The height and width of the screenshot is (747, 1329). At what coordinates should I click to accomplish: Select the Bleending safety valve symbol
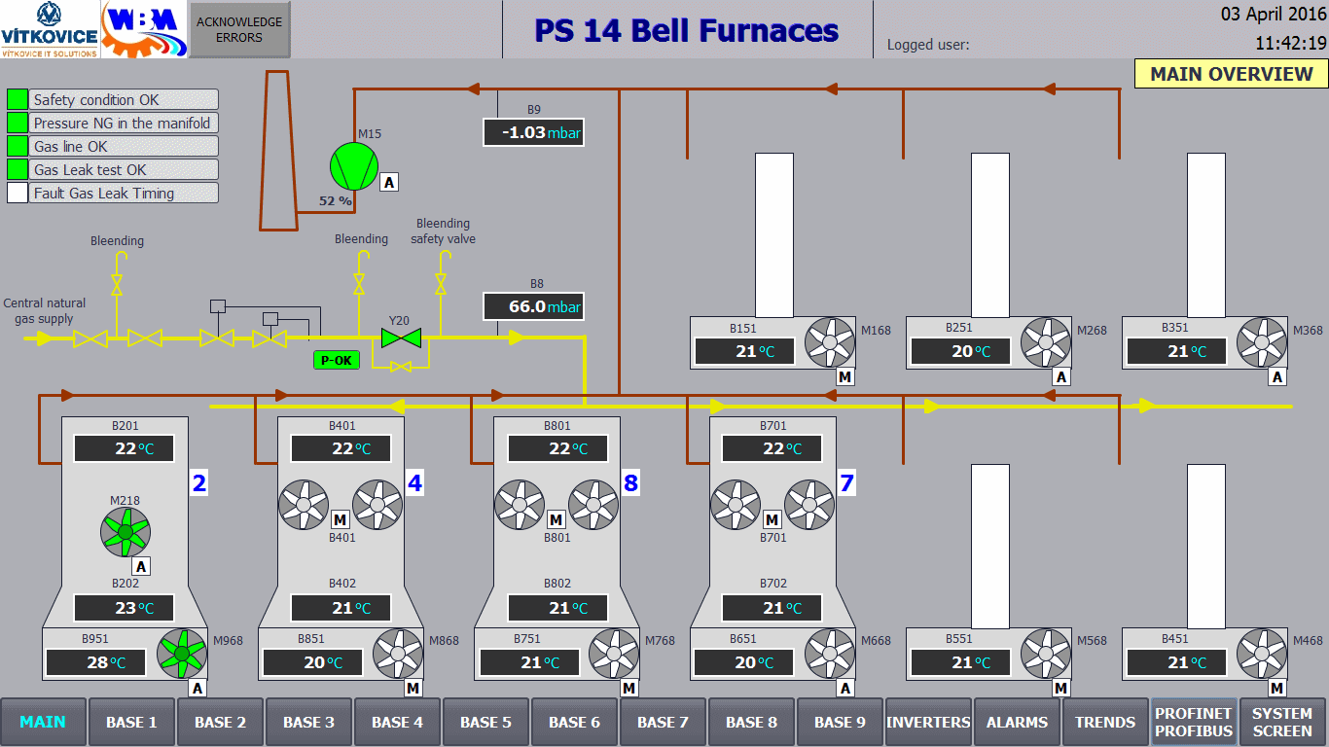click(x=442, y=284)
